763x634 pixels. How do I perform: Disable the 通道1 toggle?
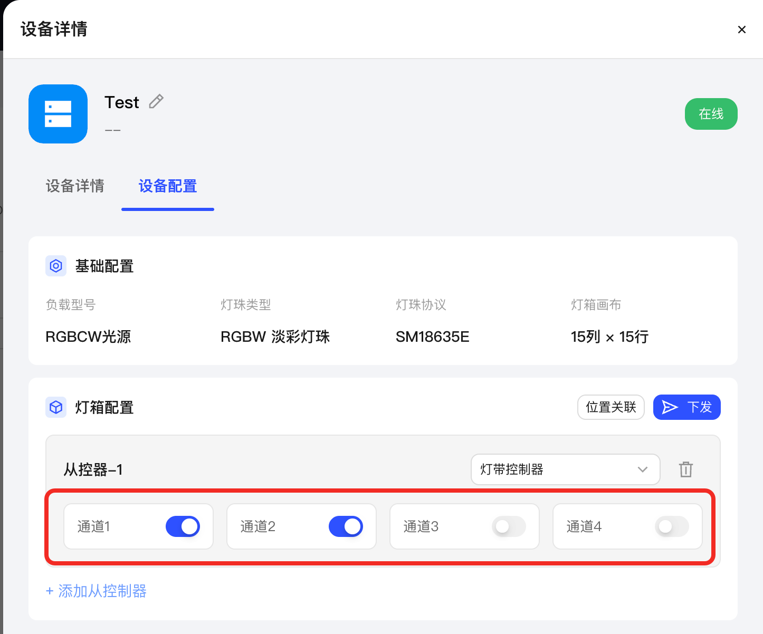pos(183,526)
